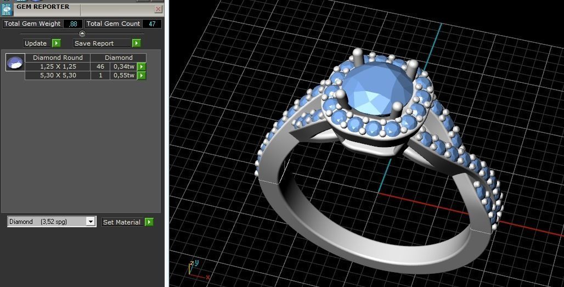Click the Total Gem Weight label
Screen dimensions: 564x287
pos(32,24)
